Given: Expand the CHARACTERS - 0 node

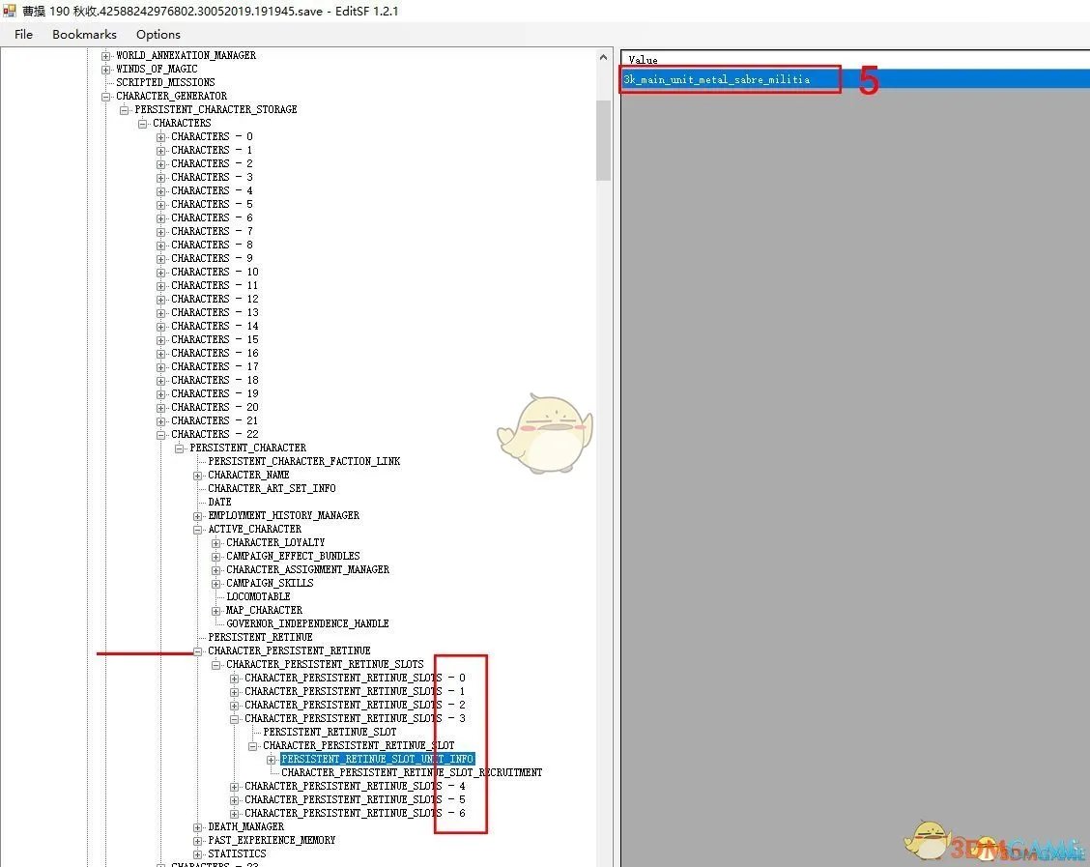Looking at the screenshot, I should 161,136.
